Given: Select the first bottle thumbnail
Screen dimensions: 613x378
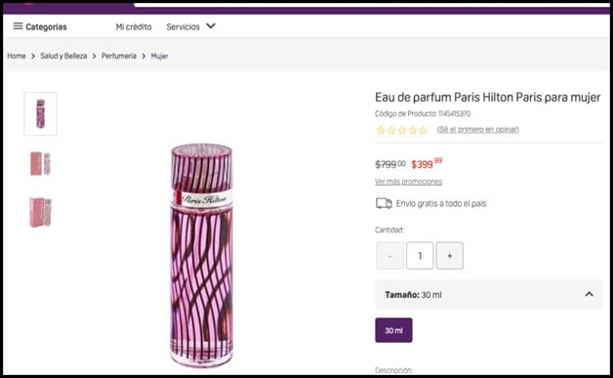Looking at the screenshot, I should tap(40, 114).
